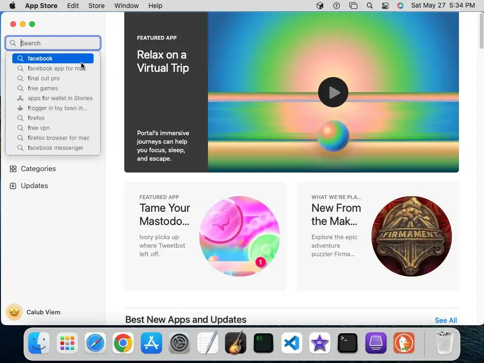484x363 pixels.
Task: Open the Help menu
Action: (155, 6)
